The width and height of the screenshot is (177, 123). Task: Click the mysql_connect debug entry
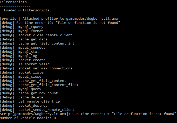(x=23, y=48)
